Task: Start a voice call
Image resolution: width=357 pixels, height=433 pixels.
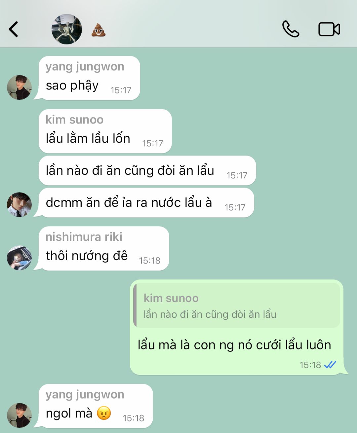Action: click(x=291, y=29)
